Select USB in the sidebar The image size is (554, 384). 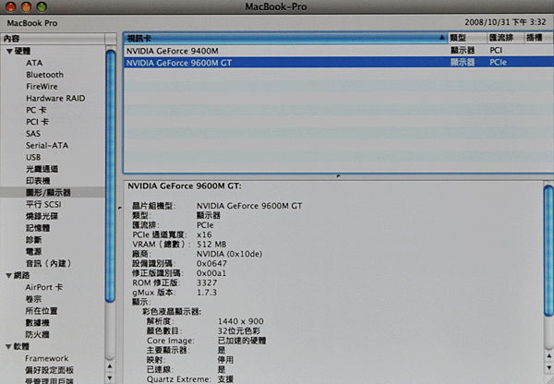click(33, 157)
